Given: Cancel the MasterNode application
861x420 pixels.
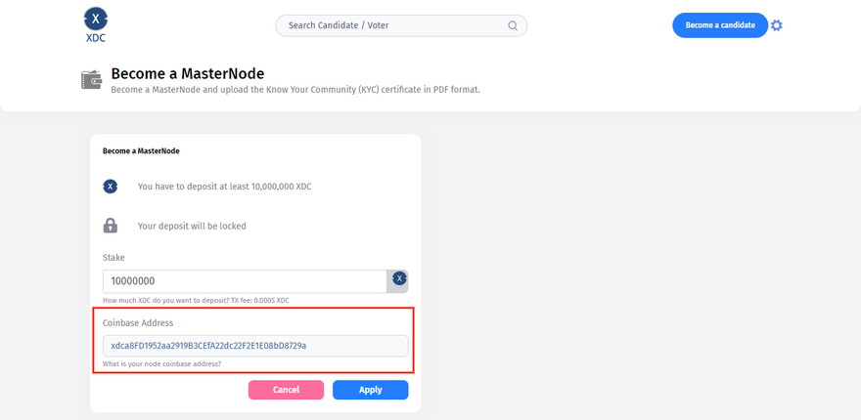Looking at the screenshot, I should (x=286, y=390).
